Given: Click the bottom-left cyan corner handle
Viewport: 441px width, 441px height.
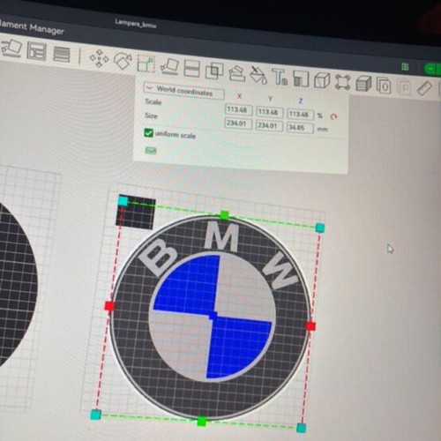Looking at the screenshot, I should point(96,415).
